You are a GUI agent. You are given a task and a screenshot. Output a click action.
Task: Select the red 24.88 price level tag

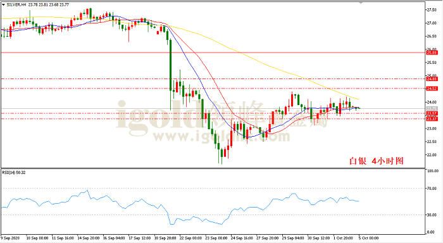[432, 79]
